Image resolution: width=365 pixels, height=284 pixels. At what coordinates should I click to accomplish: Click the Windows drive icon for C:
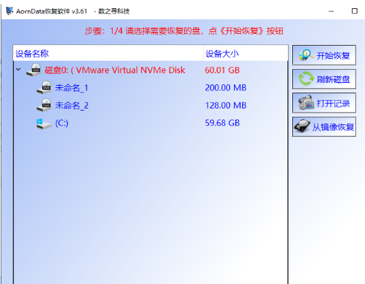pyautogui.click(x=44, y=124)
